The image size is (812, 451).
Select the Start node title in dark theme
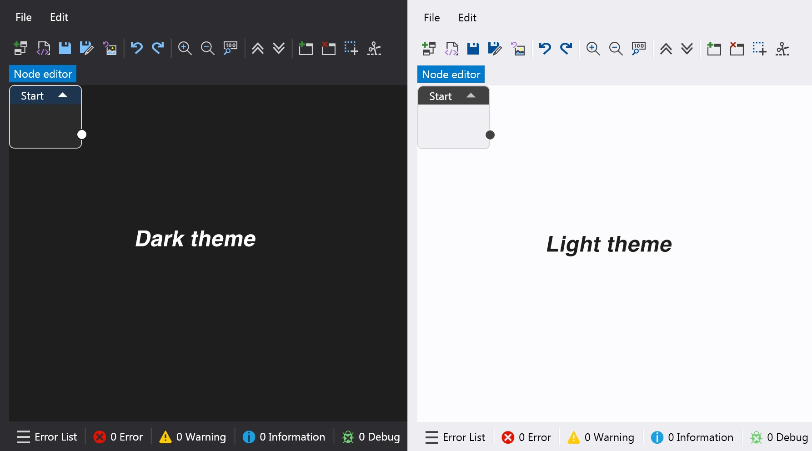pos(32,96)
